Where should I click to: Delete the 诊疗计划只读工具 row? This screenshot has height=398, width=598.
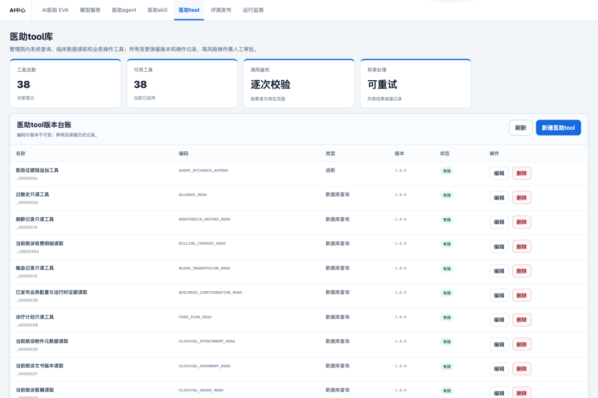(522, 320)
